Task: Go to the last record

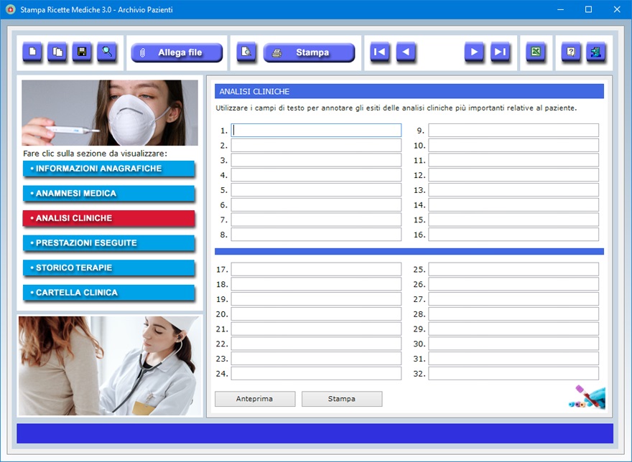Action: (x=500, y=52)
